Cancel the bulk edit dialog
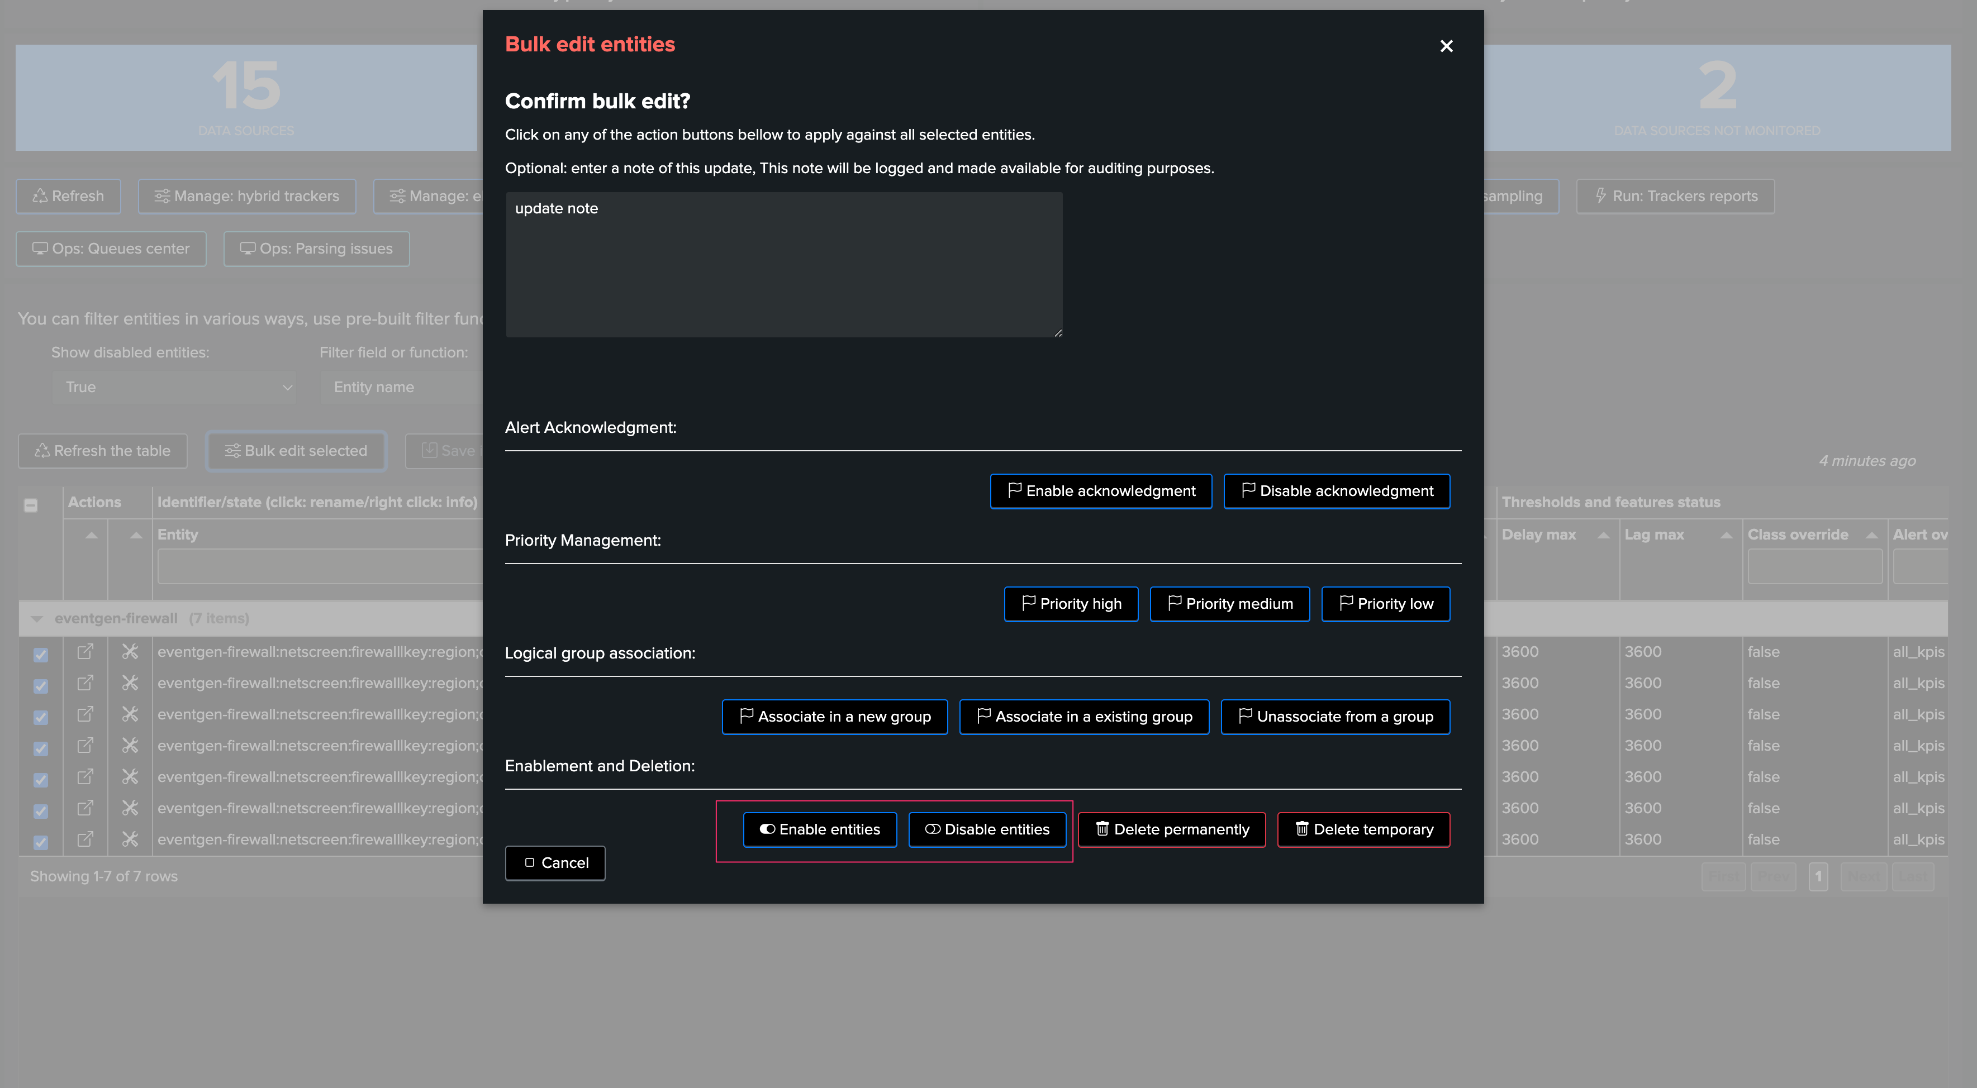The width and height of the screenshot is (1977, 1088). point(555,863)
